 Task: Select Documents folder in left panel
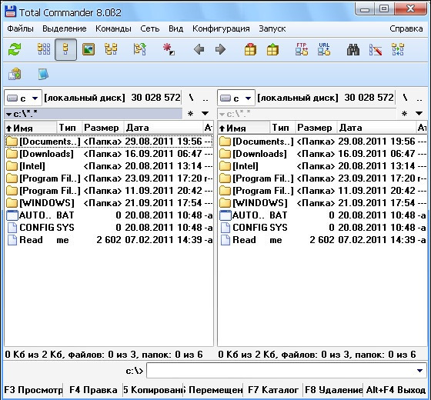pos(109,142)
